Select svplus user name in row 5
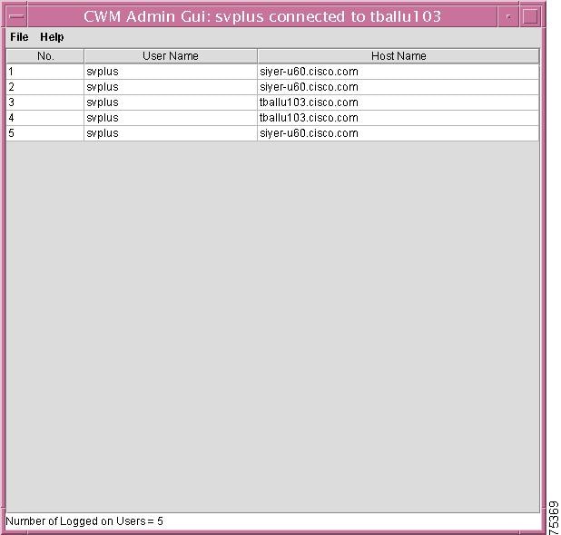The height and width of the screenshot is (535, 561). click(171, 133)
